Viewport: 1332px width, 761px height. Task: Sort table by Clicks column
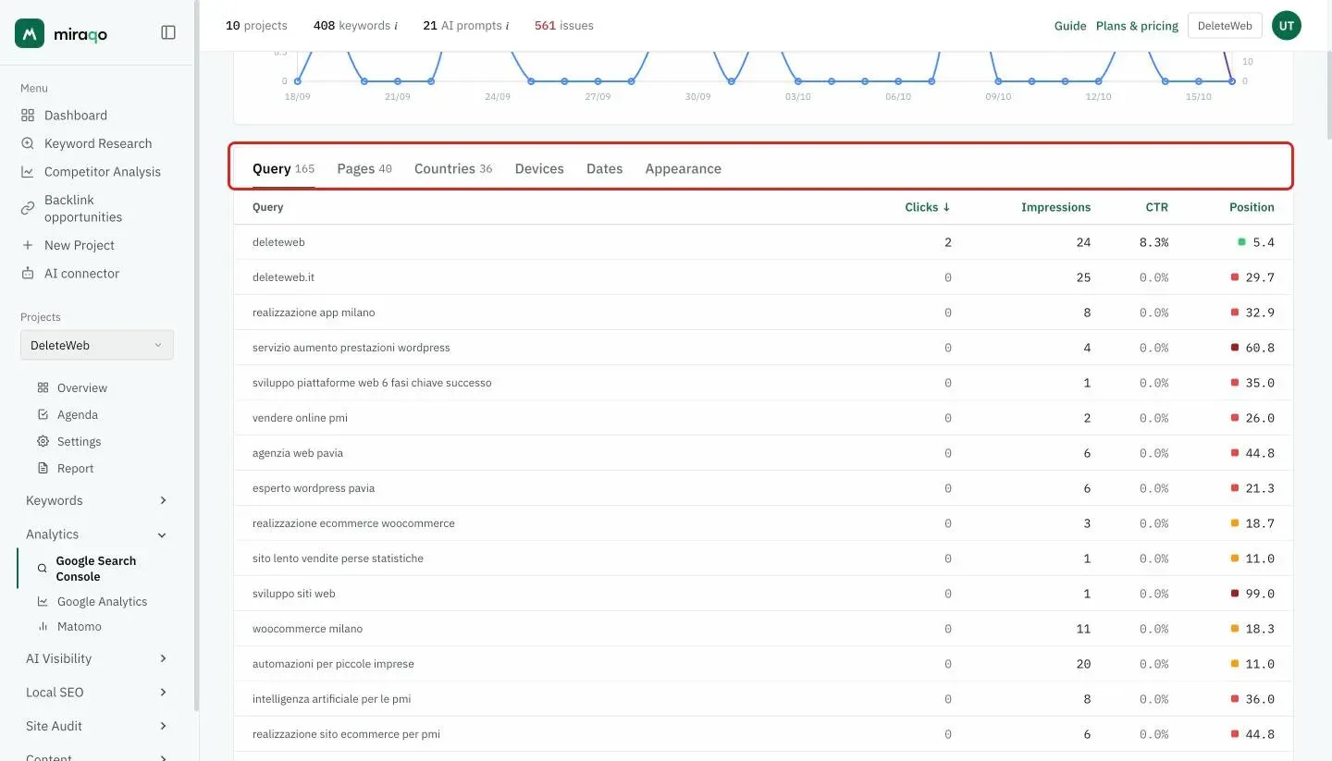[928, 207]
